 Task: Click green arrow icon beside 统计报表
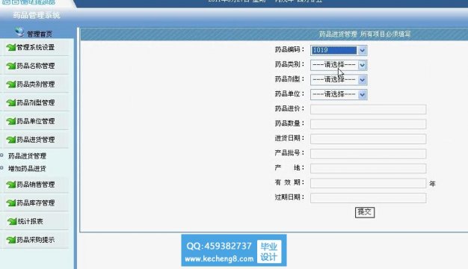12,221
